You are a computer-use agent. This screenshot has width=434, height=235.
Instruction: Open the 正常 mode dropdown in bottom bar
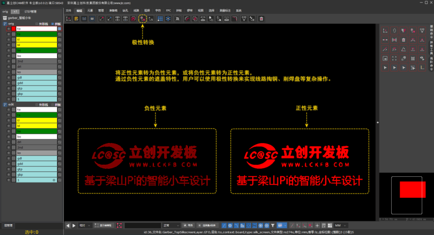[171, 225]
